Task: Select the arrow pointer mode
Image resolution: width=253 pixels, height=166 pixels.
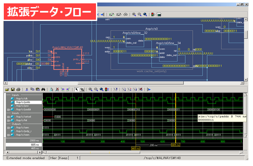Action: pyautogui.click(x=77, y=89)
